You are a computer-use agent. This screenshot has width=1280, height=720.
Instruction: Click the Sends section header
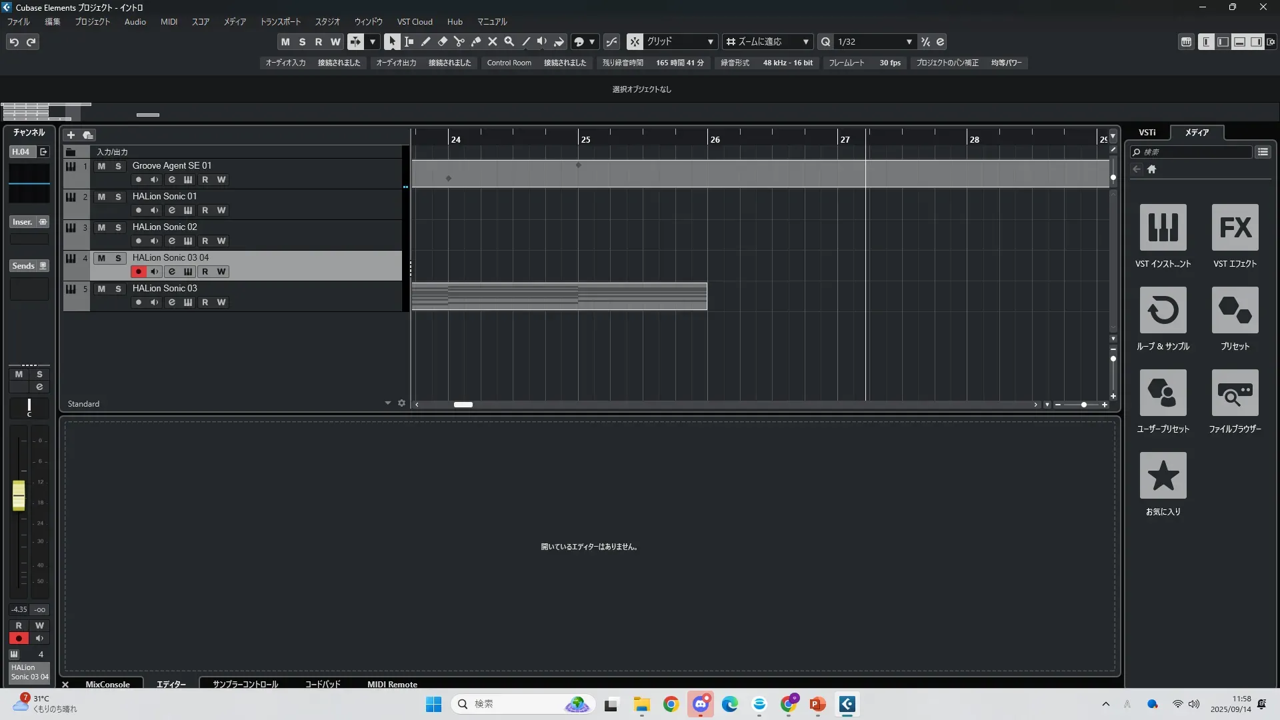23,265
